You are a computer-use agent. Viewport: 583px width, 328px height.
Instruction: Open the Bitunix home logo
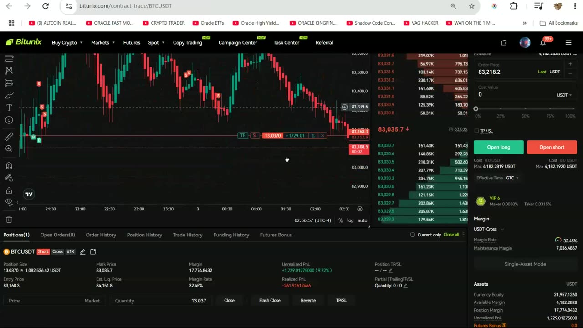(x=24, y=42)
